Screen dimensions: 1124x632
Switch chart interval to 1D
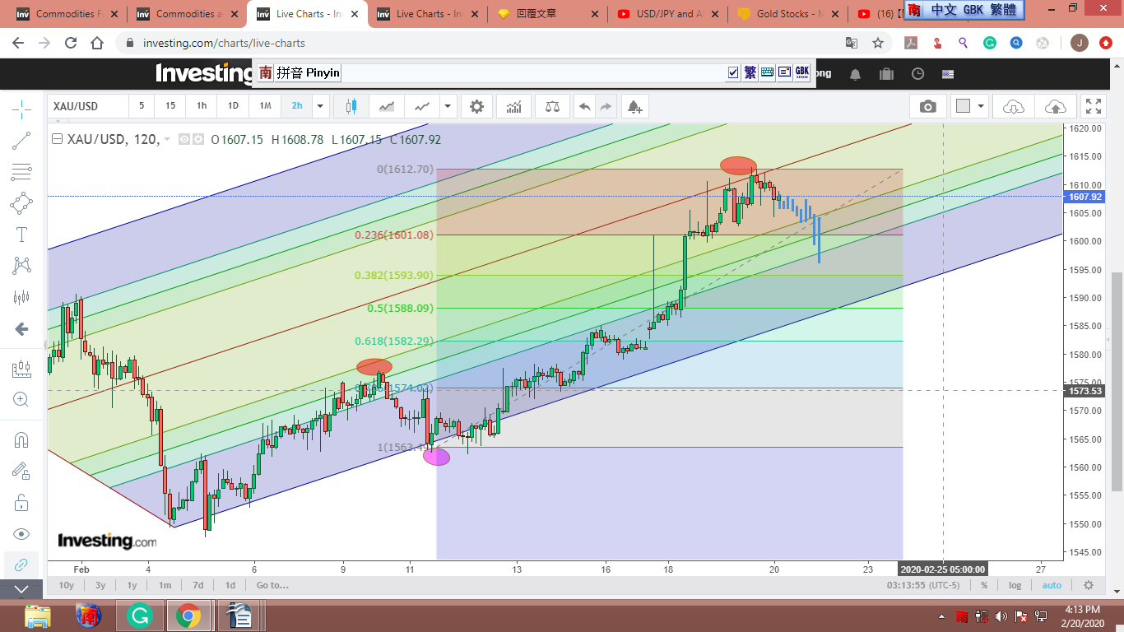(x=233, y=106)
